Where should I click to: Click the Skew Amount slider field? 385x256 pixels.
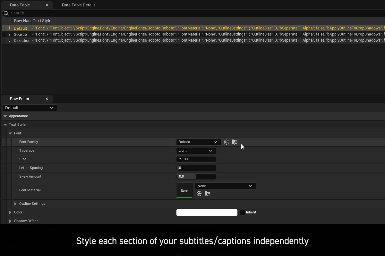click(196, 177)
